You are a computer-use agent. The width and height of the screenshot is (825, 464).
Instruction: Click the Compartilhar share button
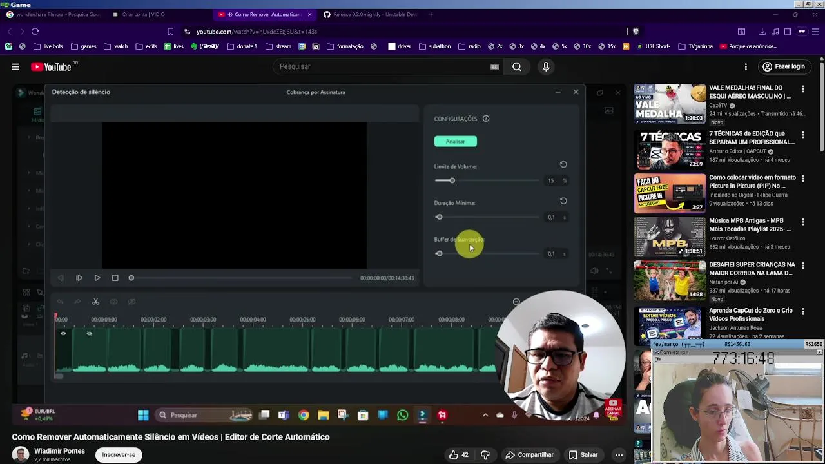530,455
